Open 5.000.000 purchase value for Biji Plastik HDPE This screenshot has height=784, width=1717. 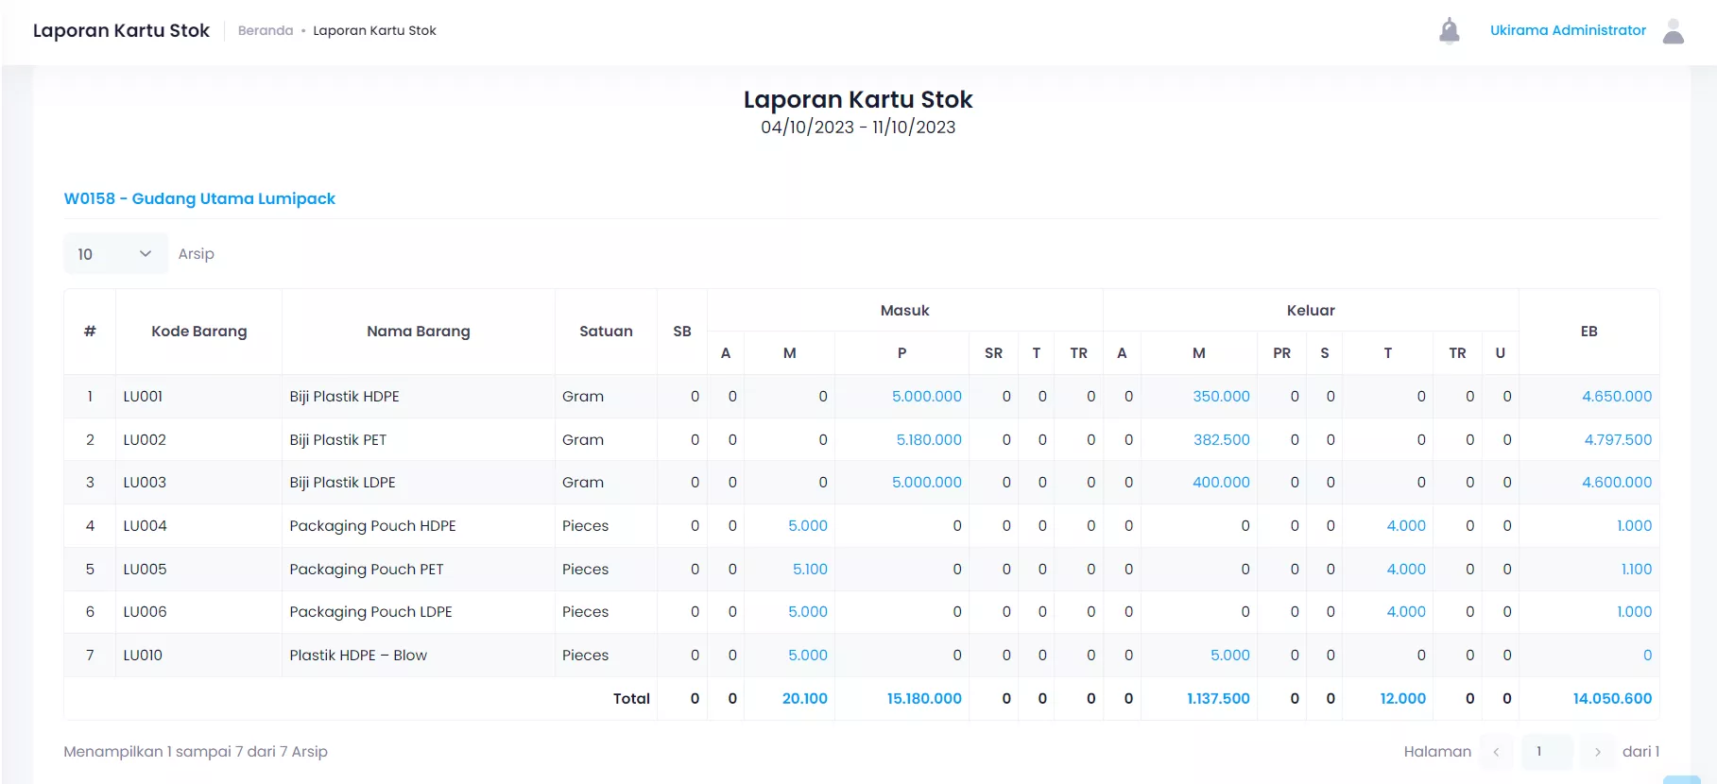[x=926, y=397]
